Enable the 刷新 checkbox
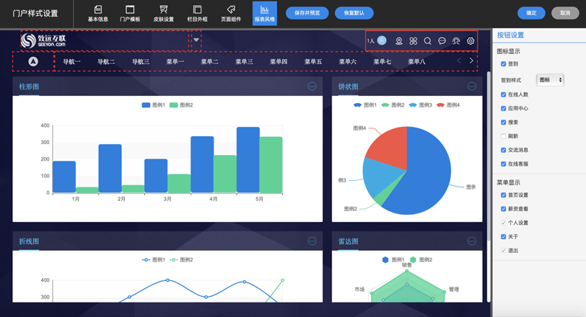This screenshot has height=317, width=586. point(504,135)
